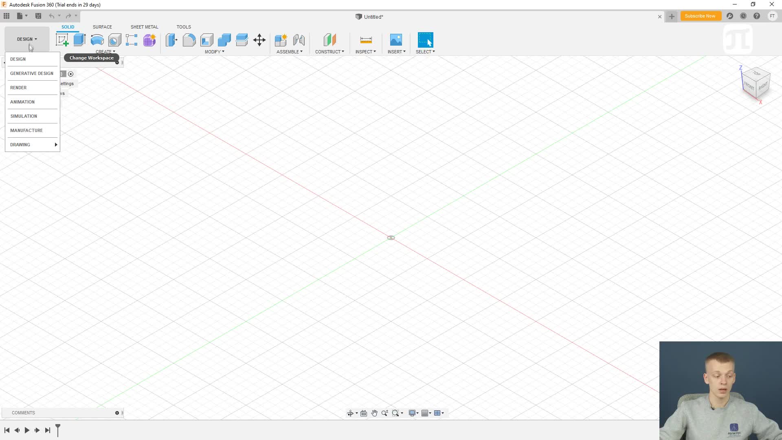
Task: Select the Press Pull tool
Action: pyautogui.click(x=171, y=40)
